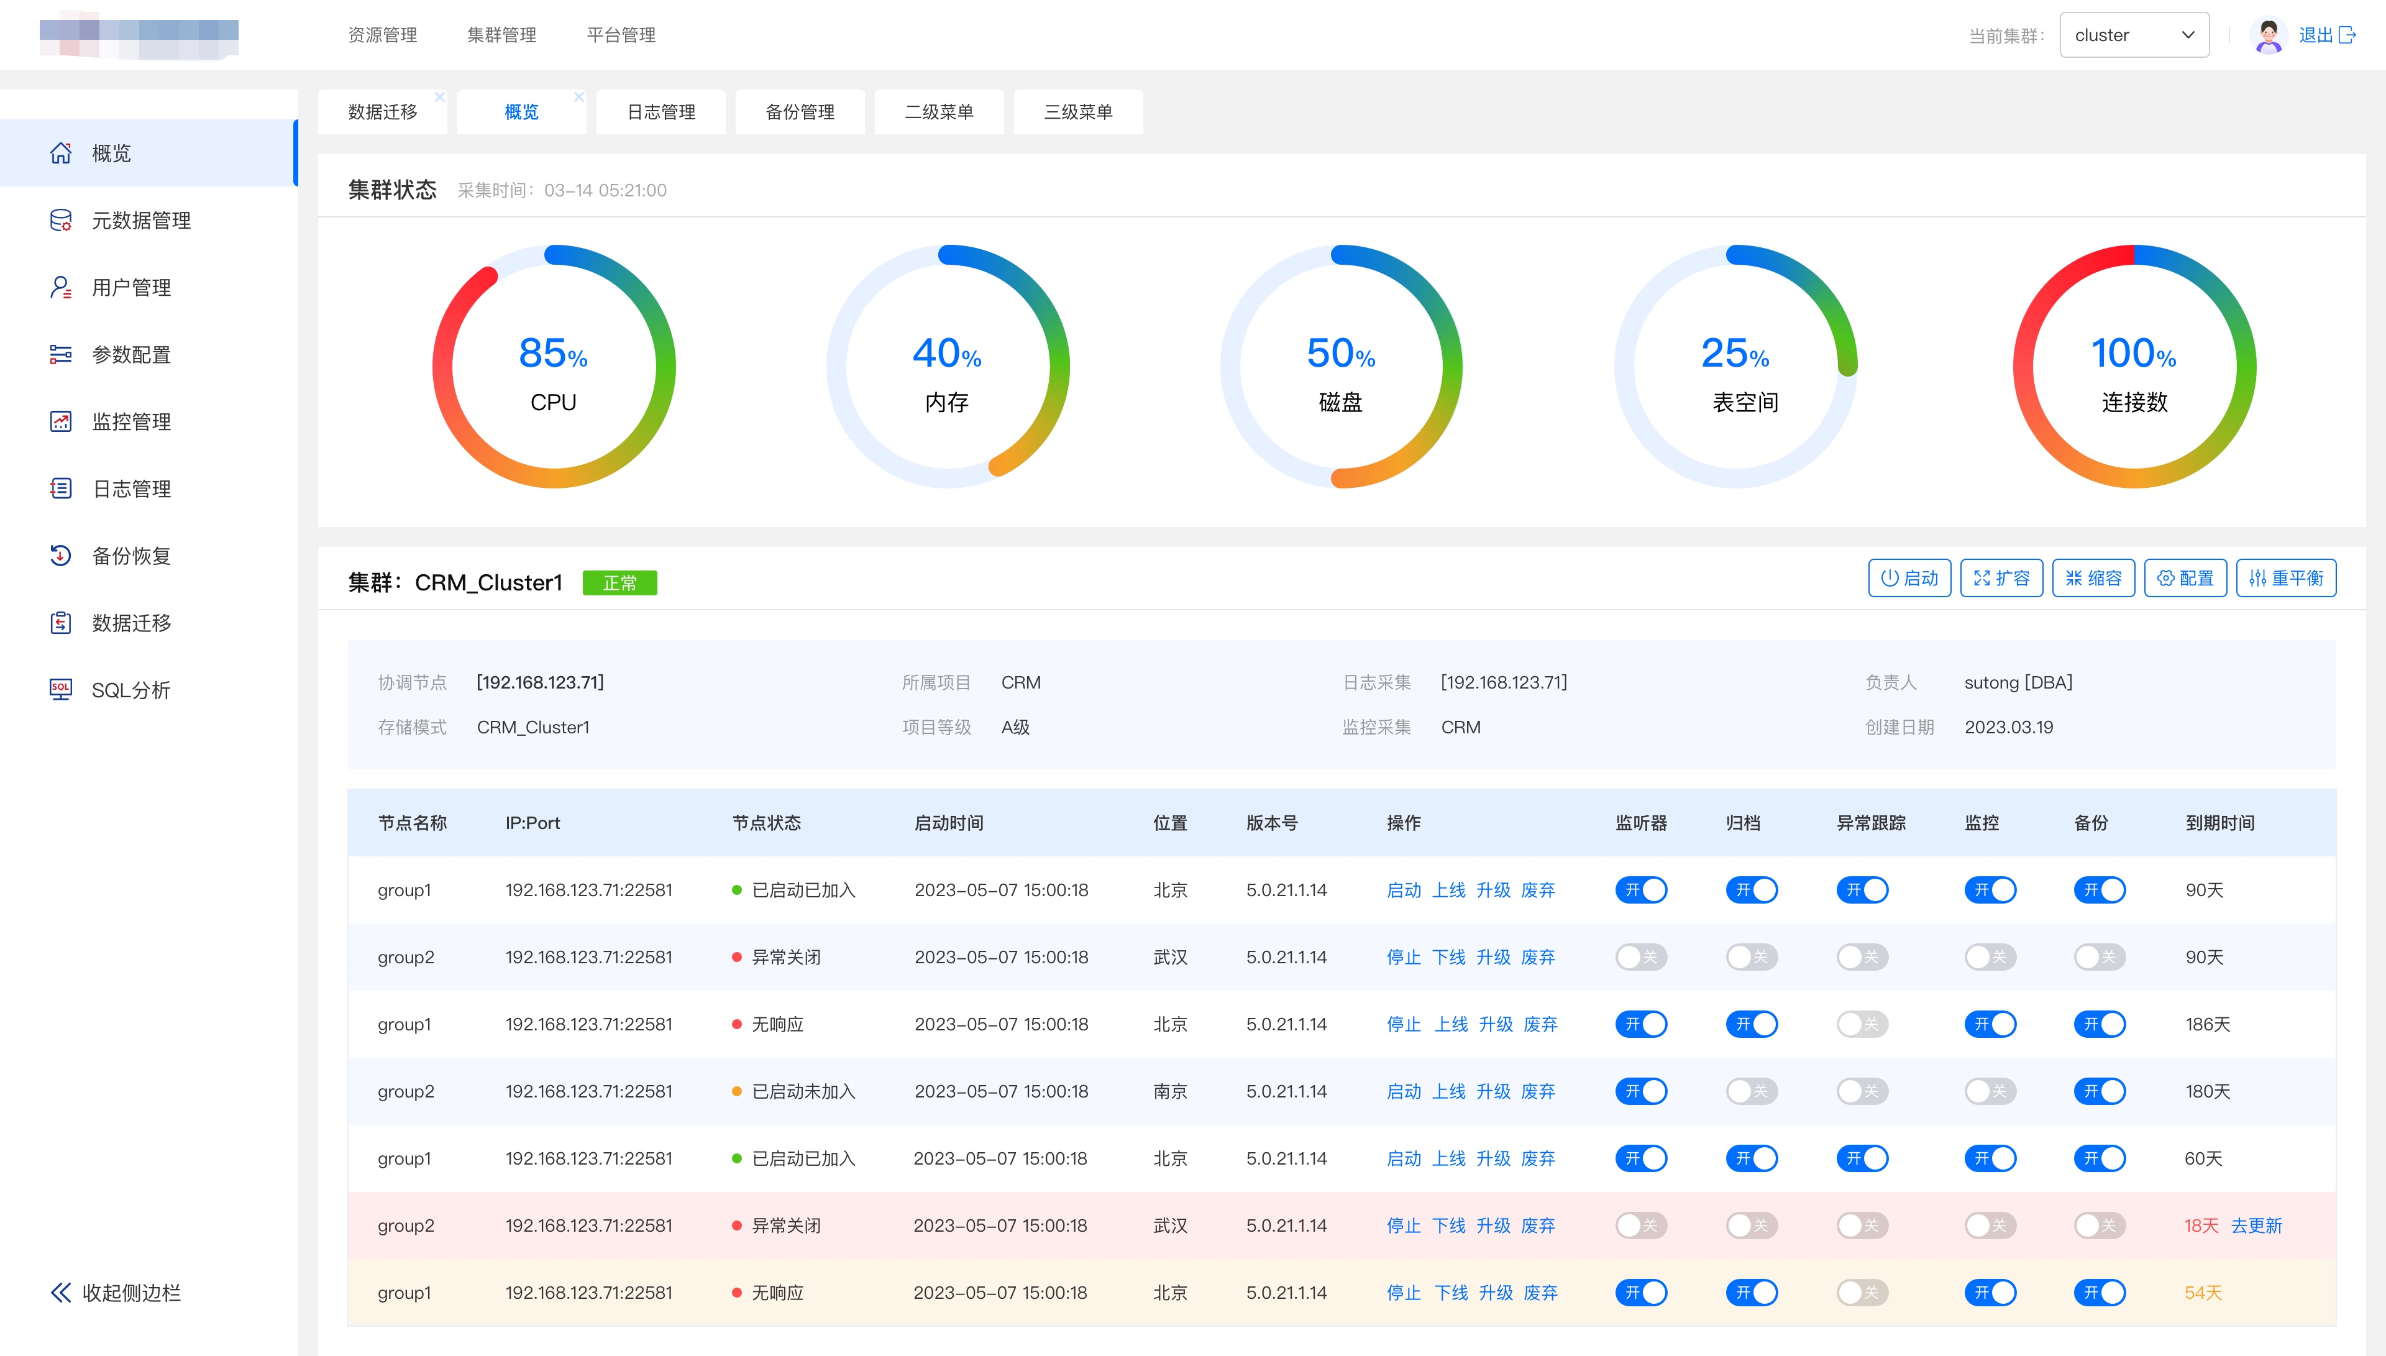
Task: Close the 概览 tab with its X
Action: click(579, 97)
